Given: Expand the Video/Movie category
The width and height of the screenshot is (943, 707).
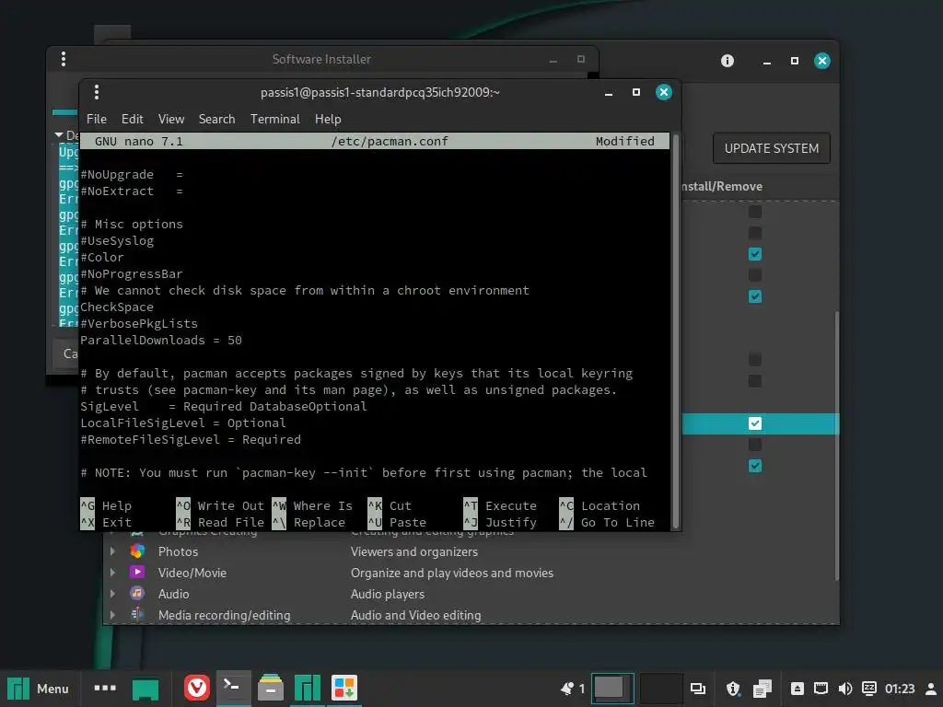Looking at the screenshot, I should click(x=112, y=573).
